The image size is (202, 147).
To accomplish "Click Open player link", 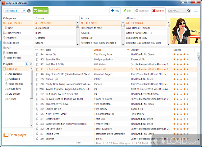I will coord(15,135).
